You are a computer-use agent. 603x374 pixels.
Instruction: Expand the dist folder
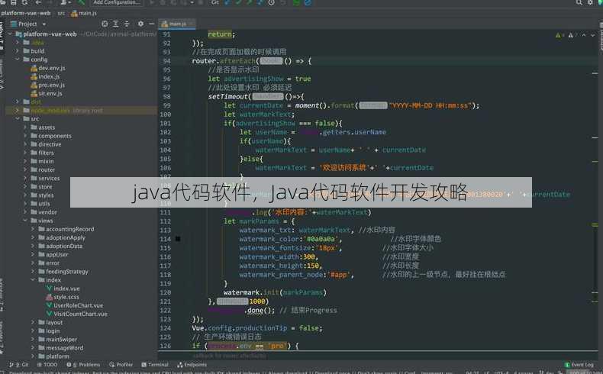point(18,102)
